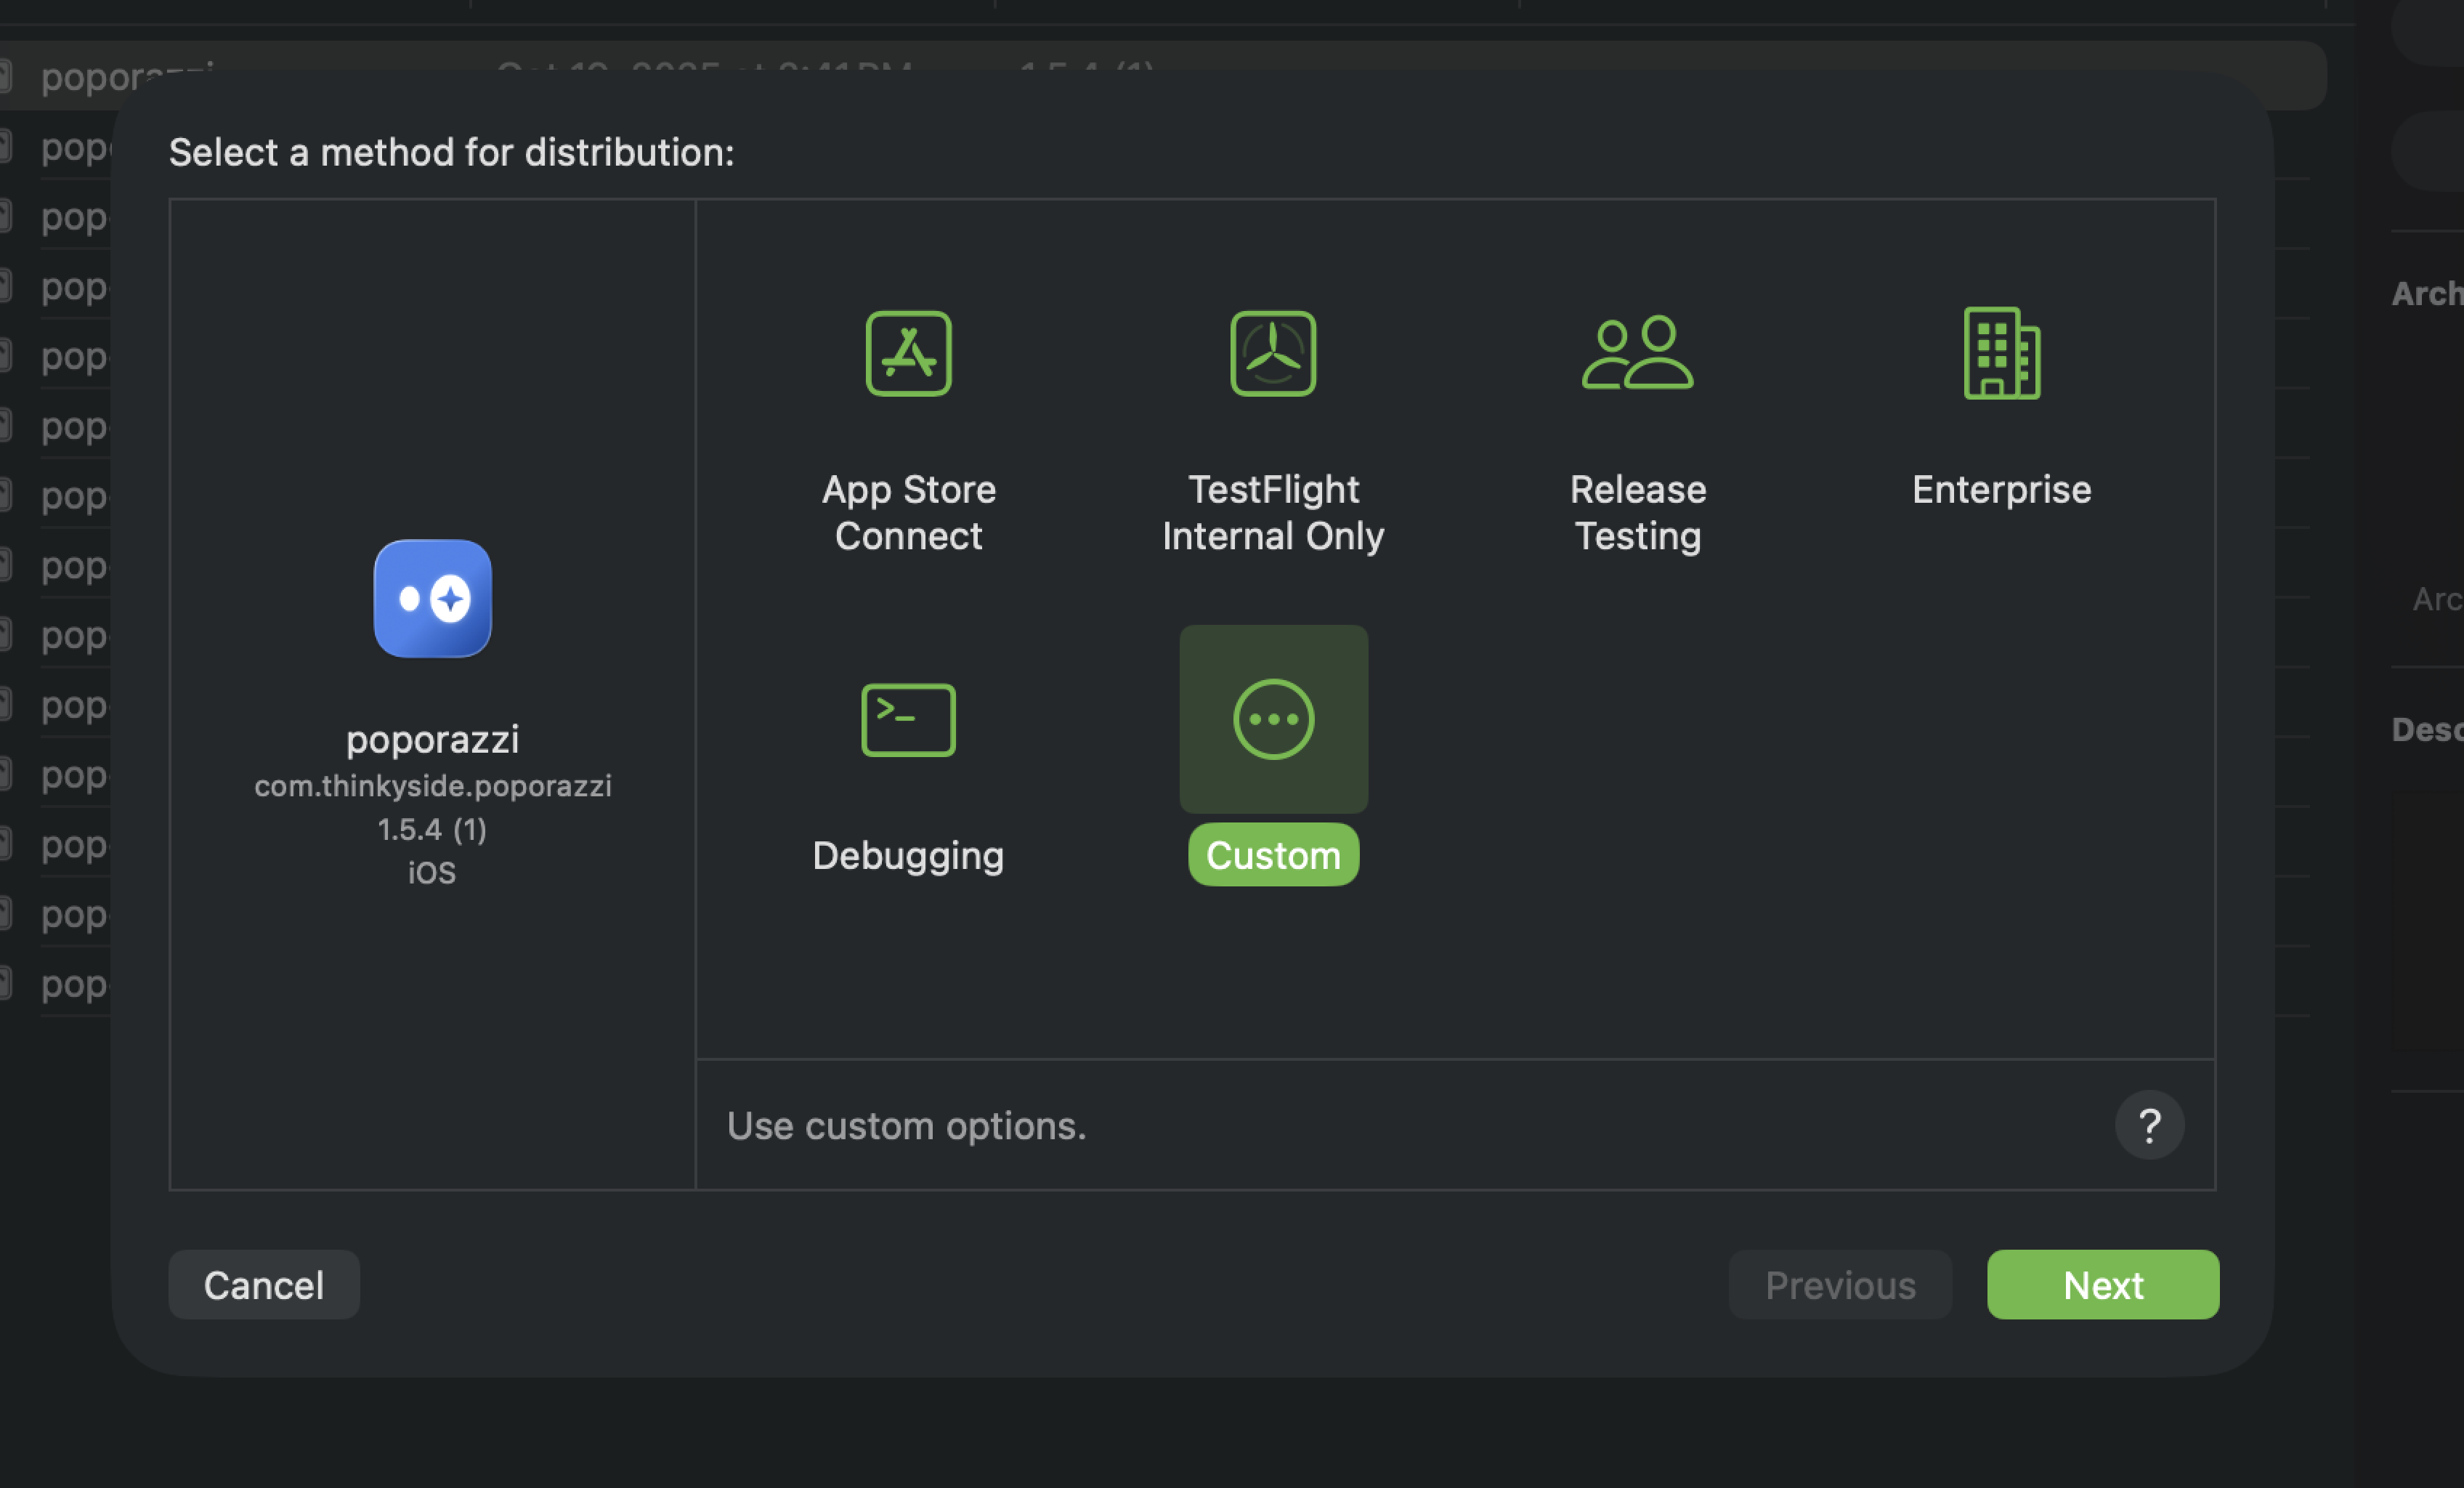Click the Cancel button

coord(264,1285)
